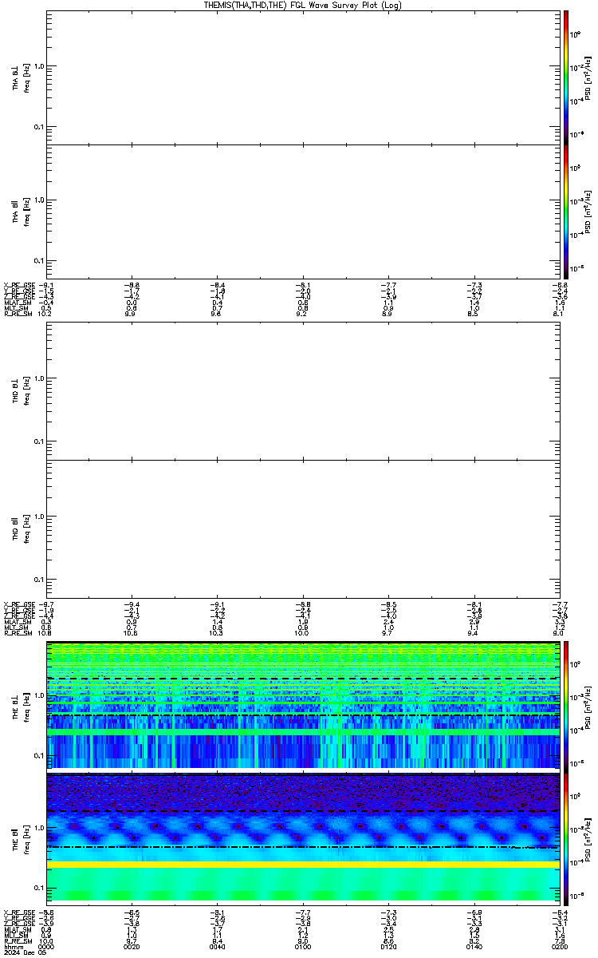
Task: Select the empty THD B-perpendicular plot panel
Action: (302, 390)
